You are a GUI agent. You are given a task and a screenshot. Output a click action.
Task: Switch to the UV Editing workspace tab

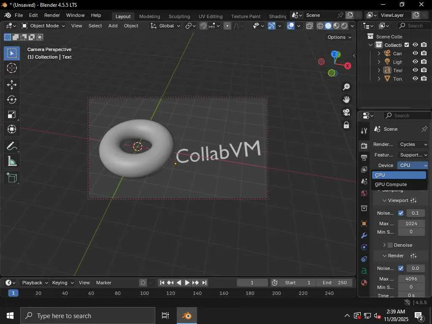tap(211, 16)
